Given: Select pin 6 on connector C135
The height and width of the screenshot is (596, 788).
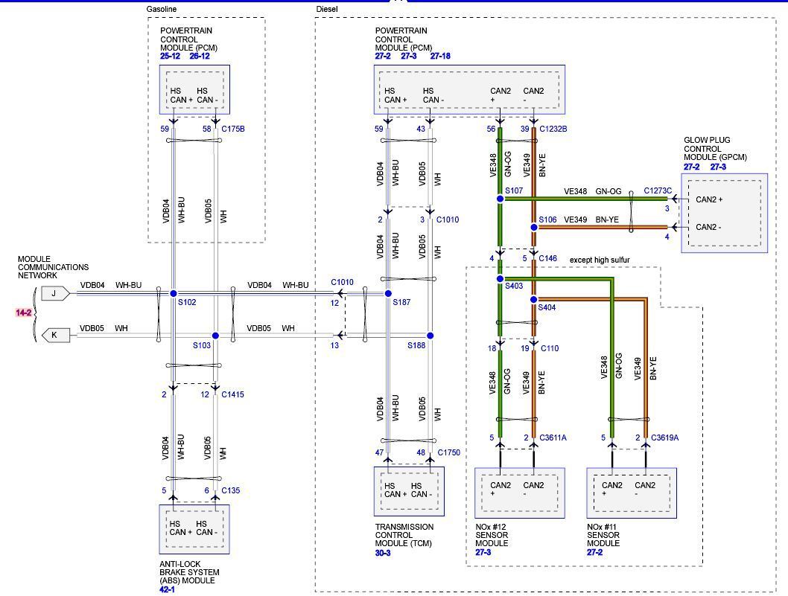Looking at the screenshot, I should click(x=207, y=491).
